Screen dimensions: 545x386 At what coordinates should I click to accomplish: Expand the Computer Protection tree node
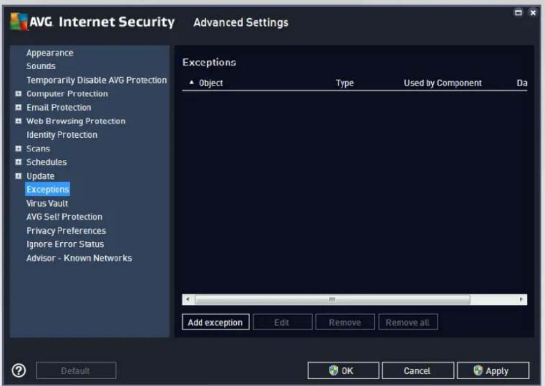[18, 94]
